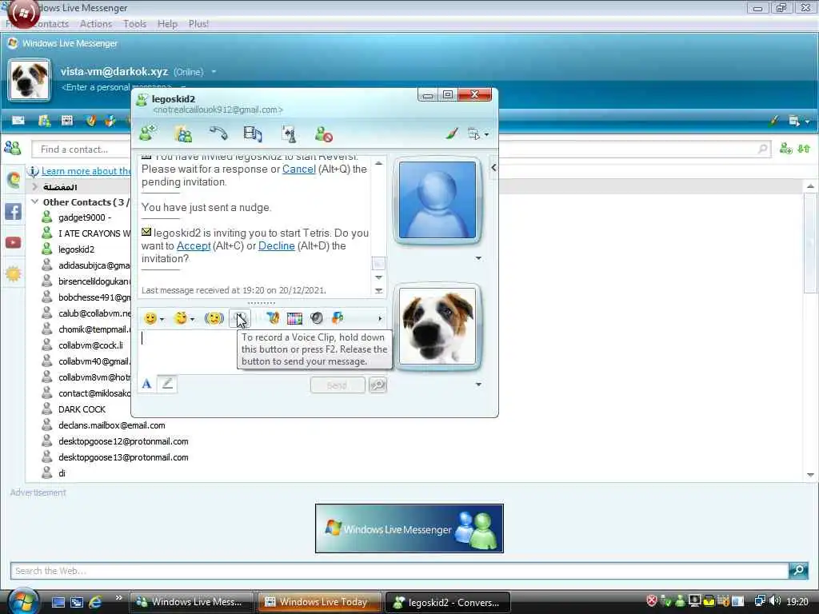This screenshot has width=819, height=614.
Task: Click legoskid2's blue display picture
Action: [437, 200]
